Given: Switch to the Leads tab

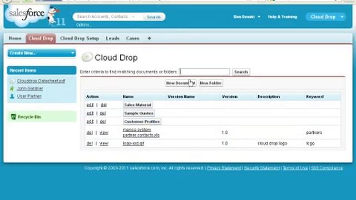Looking at the screenshot, I should (112, 38).
